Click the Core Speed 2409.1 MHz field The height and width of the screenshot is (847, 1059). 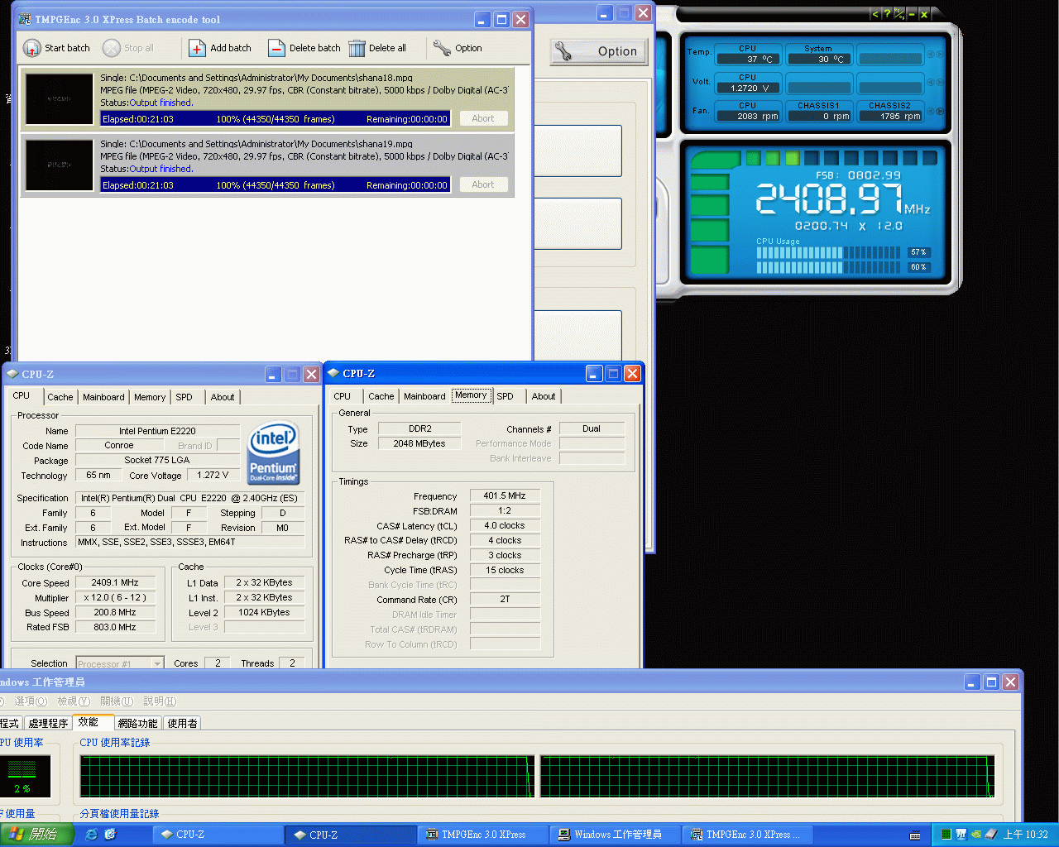(115, 582)
